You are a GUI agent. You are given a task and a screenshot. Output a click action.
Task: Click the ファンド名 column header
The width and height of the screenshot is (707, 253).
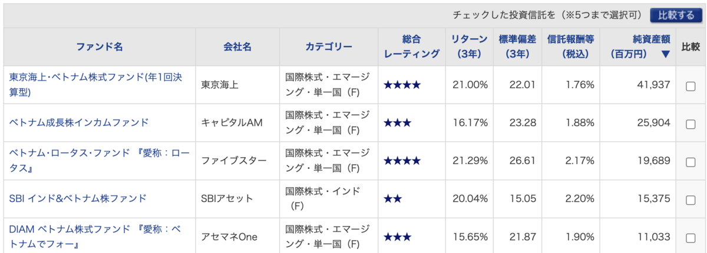tap(100, 46)
